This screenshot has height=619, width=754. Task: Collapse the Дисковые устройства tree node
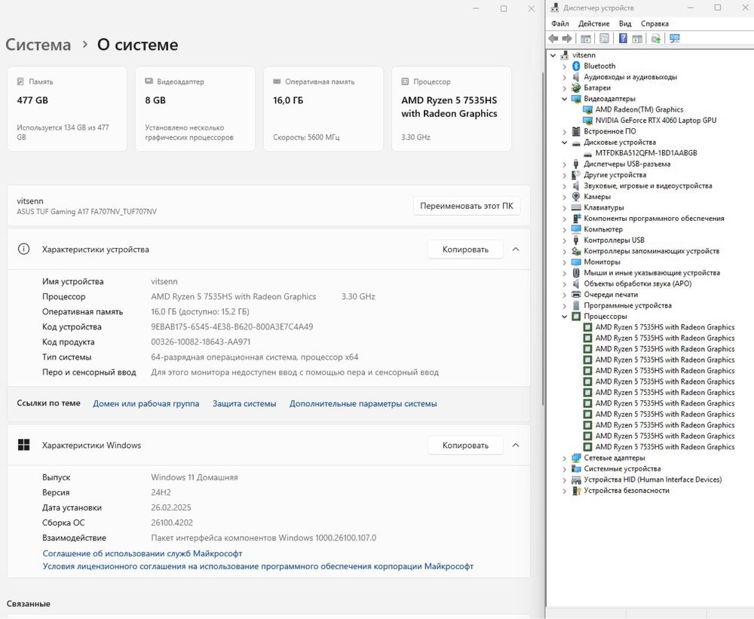click(x=565, y=142)
